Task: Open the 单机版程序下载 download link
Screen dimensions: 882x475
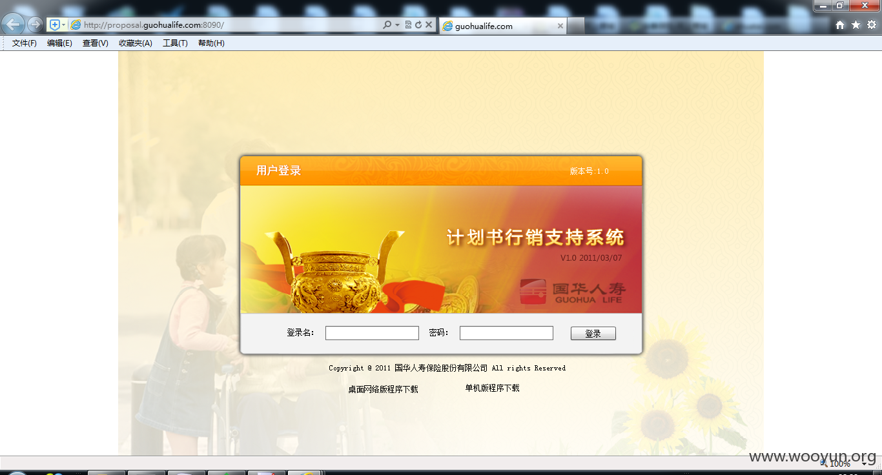Action: [492, 388]
